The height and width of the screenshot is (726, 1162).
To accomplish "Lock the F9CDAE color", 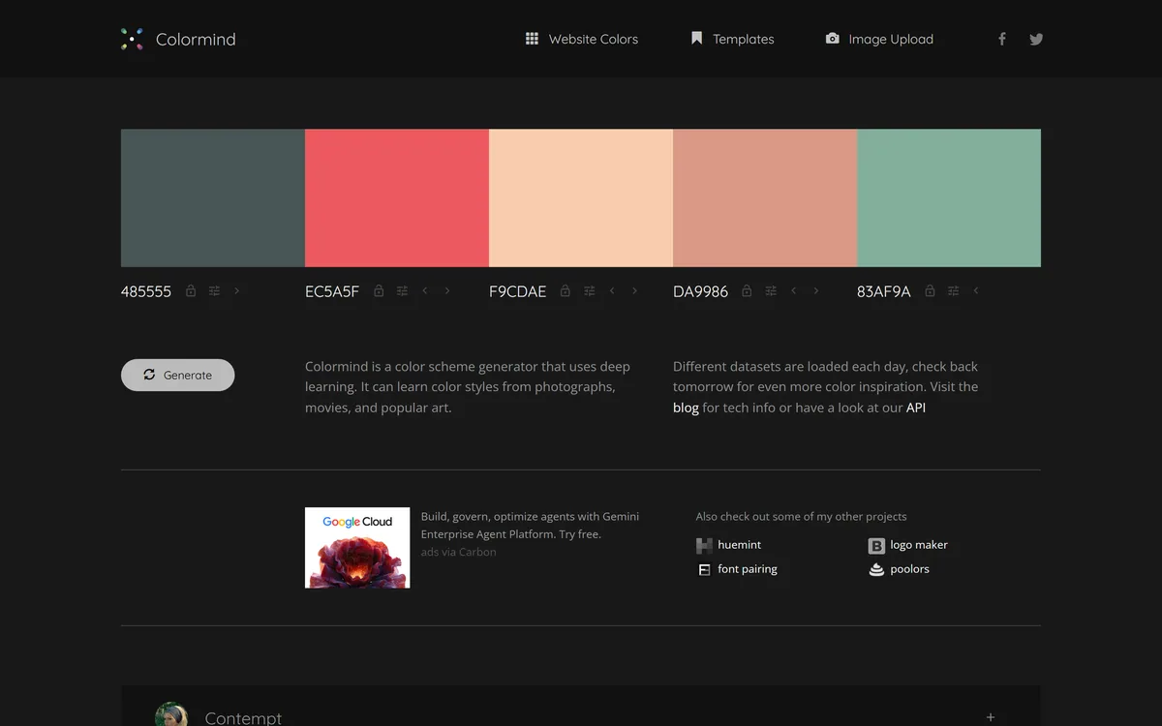I will tap(566, 290).
